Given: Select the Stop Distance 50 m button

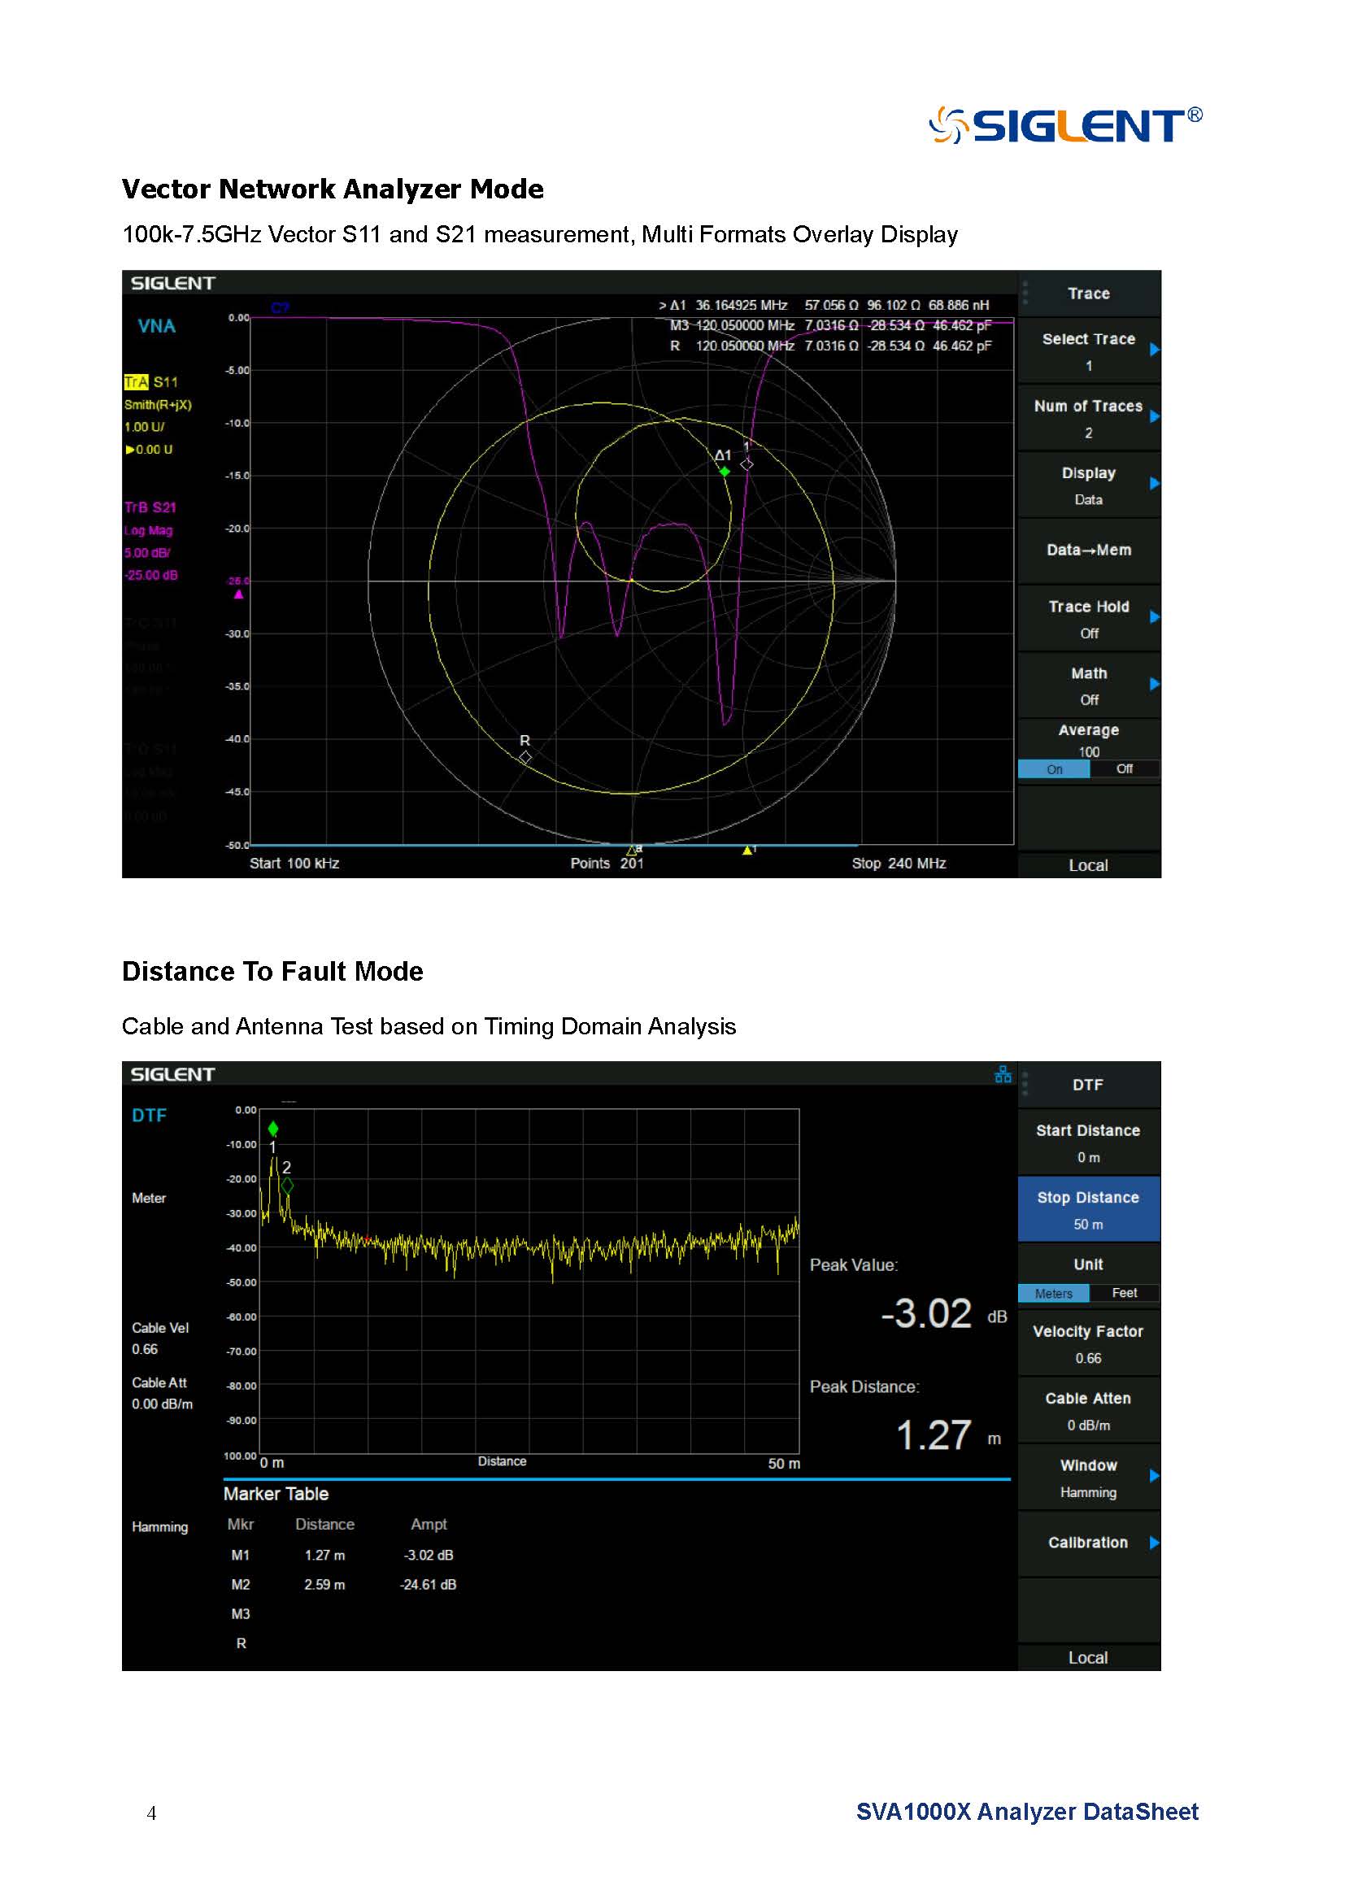Looking at the screenshot, I should tap(1088, 1209).
